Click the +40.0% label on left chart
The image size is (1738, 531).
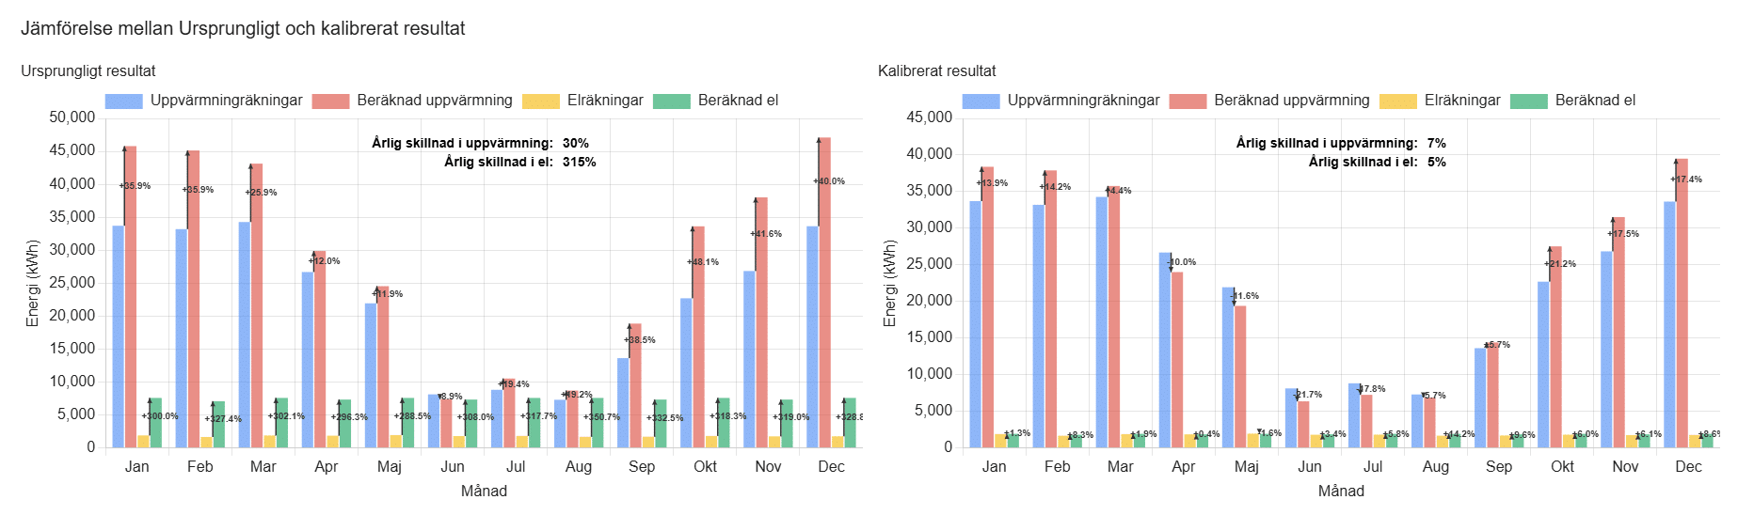[829, 181]
